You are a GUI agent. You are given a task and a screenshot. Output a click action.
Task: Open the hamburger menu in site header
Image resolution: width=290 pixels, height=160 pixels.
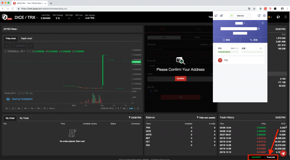(x=286, y=17)
